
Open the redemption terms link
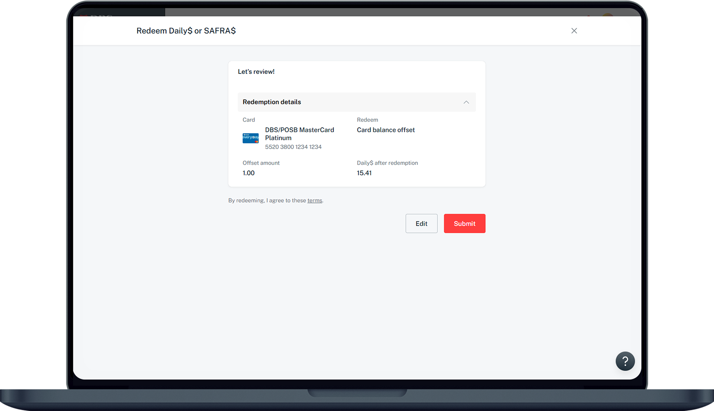click(314, 201)
